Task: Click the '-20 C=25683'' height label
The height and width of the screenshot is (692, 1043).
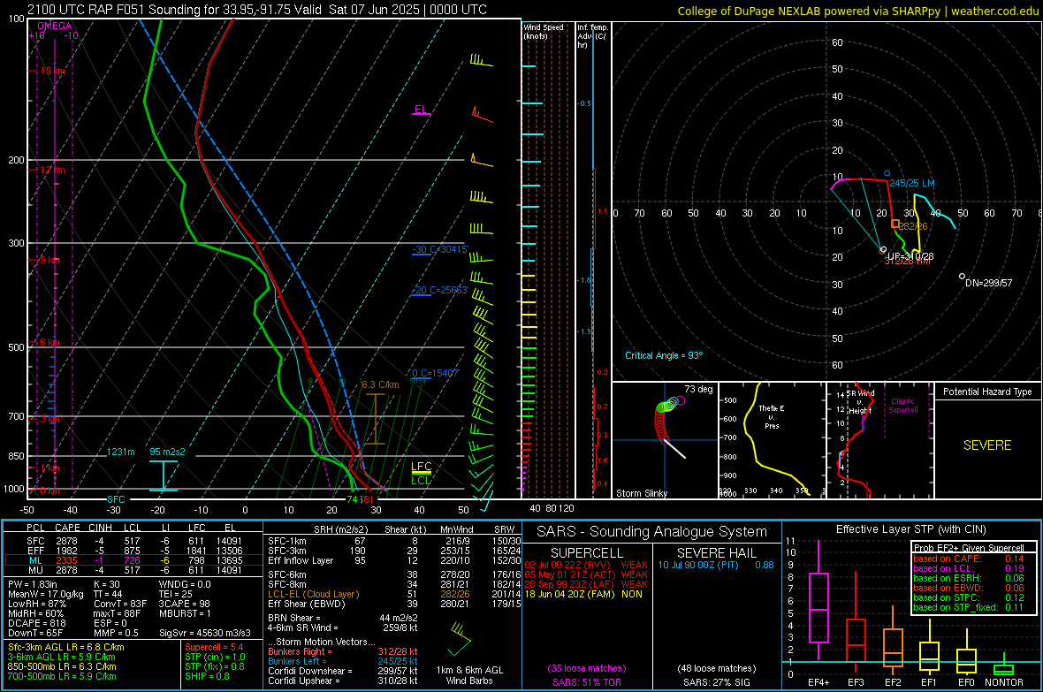Action: [x=440, y=290]
